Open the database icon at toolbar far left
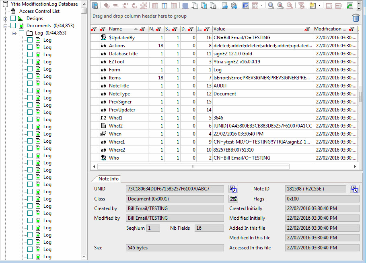366x263 pixels. (94, 5)
